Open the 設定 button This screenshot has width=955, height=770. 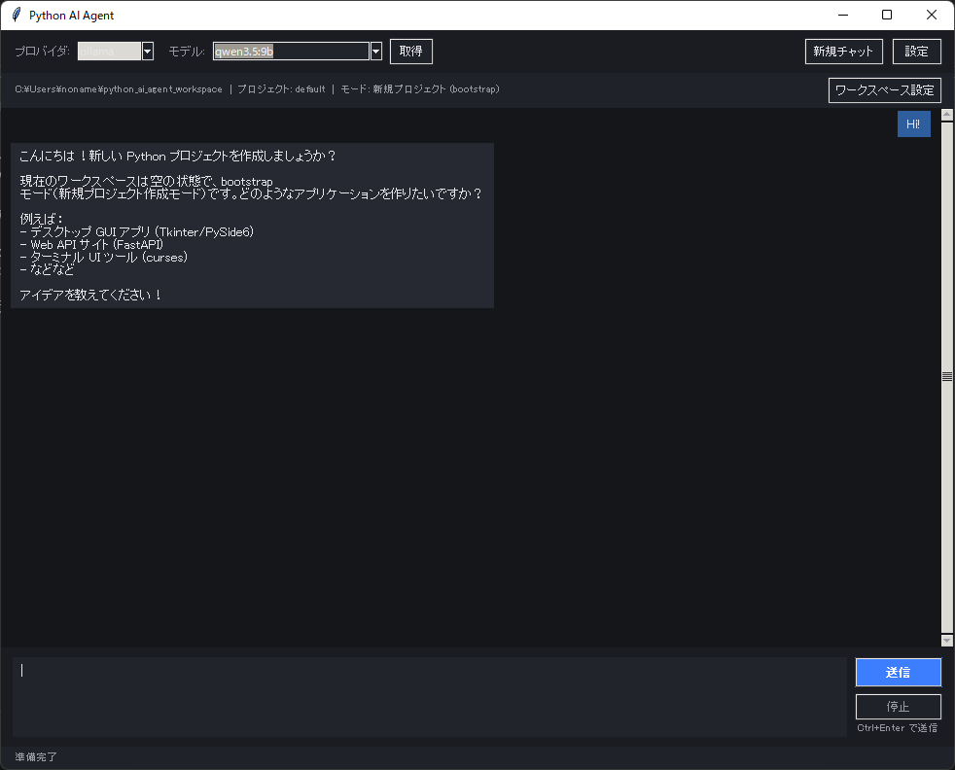click(x=917, y=52)
